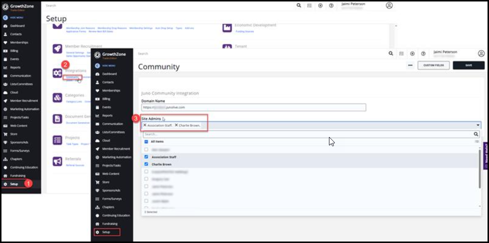Remove Charlie Brown tag from Site Admins
This screenshot has width=489, height=243.
176,125
